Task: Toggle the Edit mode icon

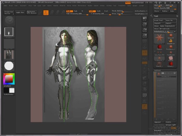Action: tap(40, 13)
